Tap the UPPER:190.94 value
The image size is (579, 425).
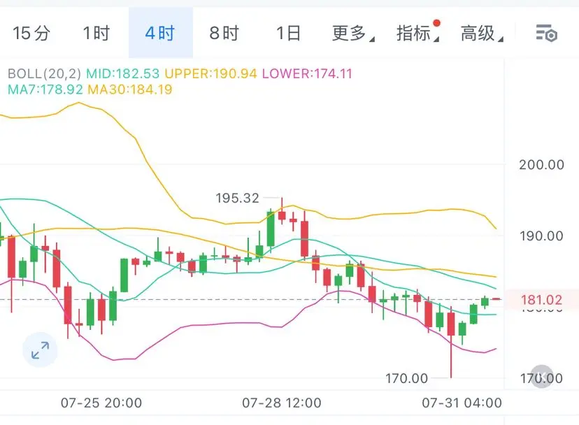(210, 73)
